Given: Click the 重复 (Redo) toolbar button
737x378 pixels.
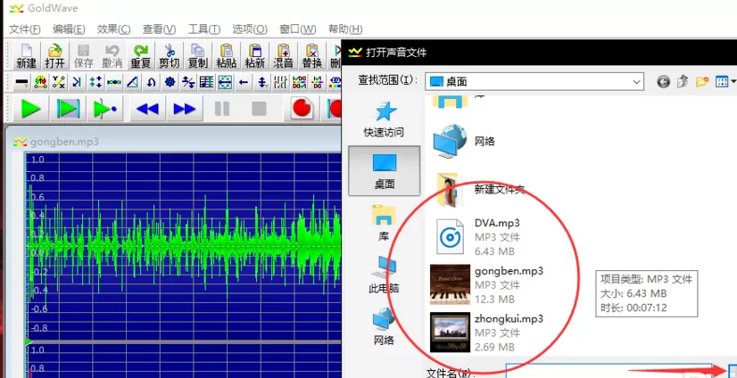Looking at the screenshot, I should (141, 56).
